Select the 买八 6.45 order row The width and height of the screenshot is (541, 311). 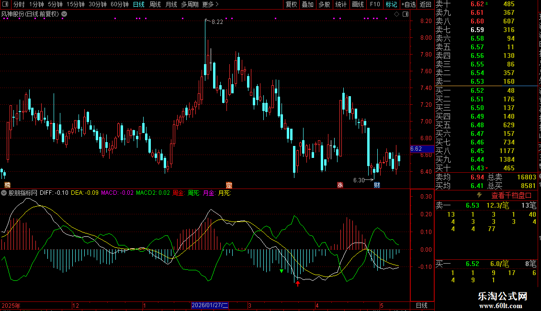click(x=486, y=151)
